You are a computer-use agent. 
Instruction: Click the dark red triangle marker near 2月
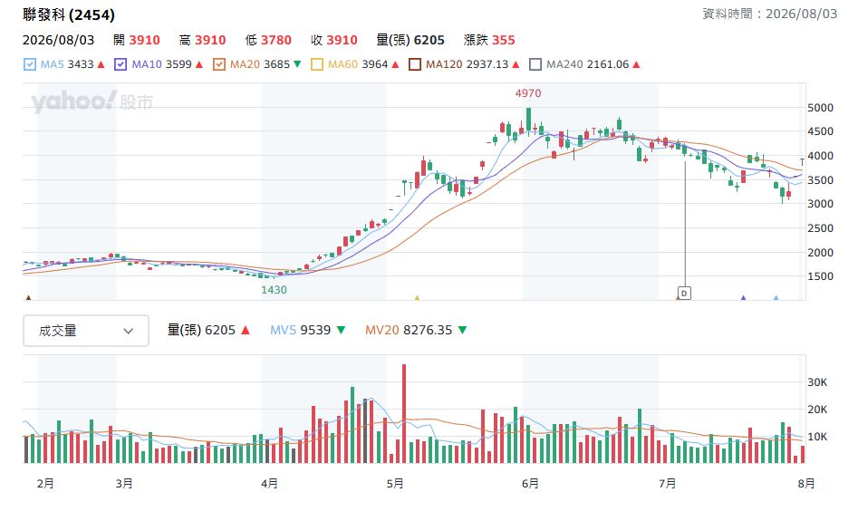click(x=28, y=298)
